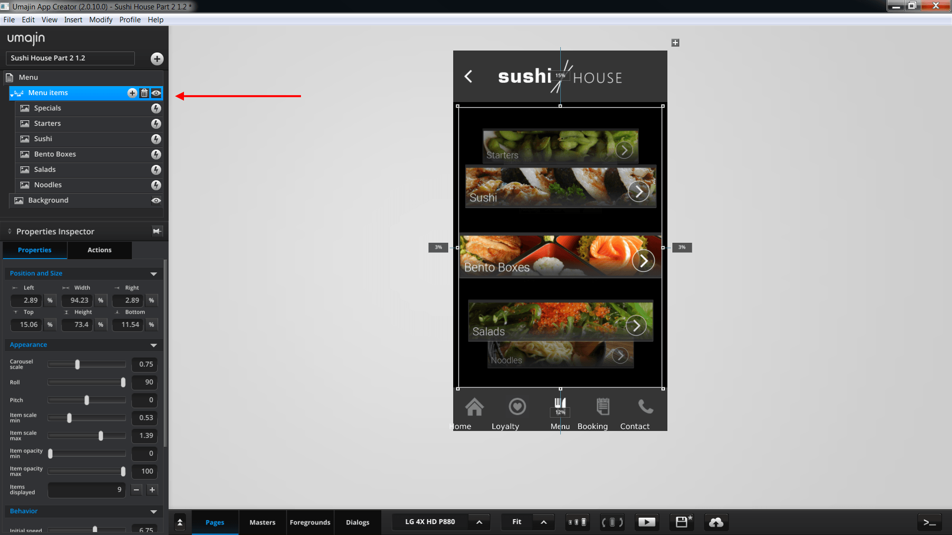Open the console command prompt icon
The image size is (952, 535).
[x=929, y=522]
